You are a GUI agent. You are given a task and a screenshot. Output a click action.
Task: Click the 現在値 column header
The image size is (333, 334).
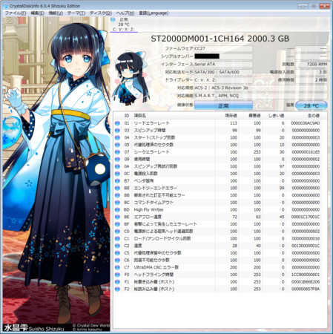click(231, 116)
